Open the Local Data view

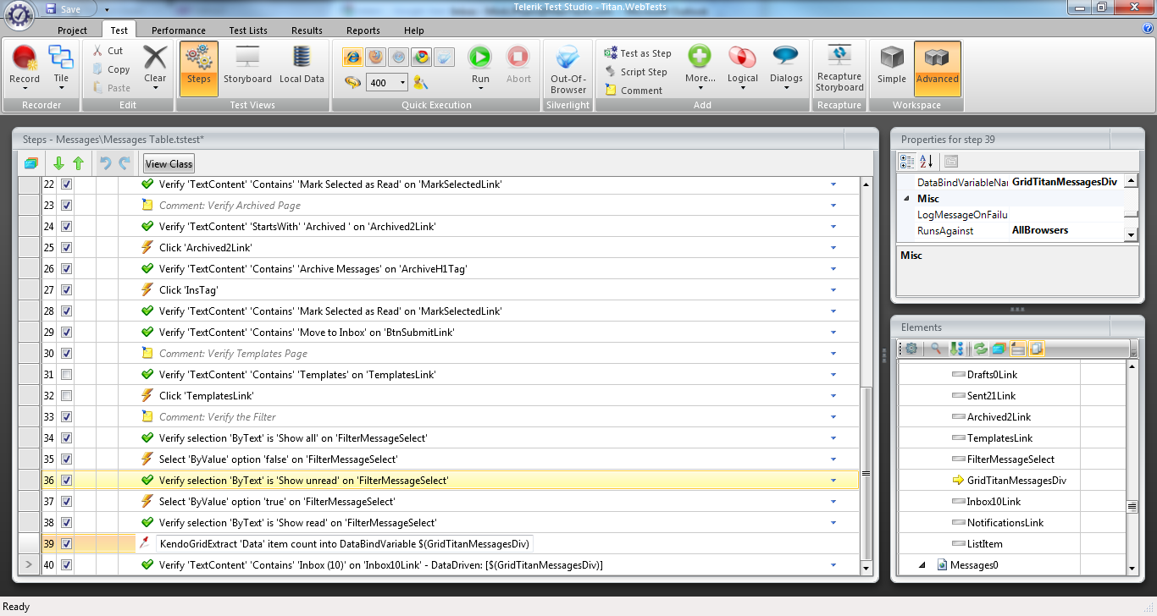pos(302,65)
